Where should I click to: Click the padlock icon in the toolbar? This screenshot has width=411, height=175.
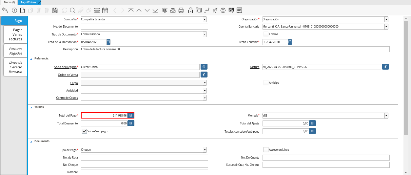tap(190, 10)
